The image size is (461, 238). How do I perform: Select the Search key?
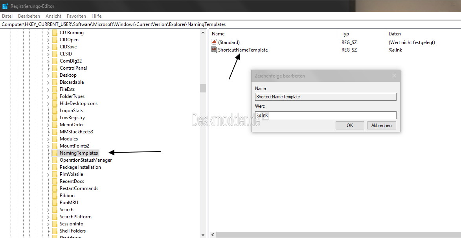66,209
